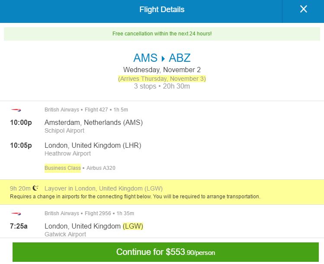Click the airport change warning message
Screen dimensions: 324x264
point(135,197)
